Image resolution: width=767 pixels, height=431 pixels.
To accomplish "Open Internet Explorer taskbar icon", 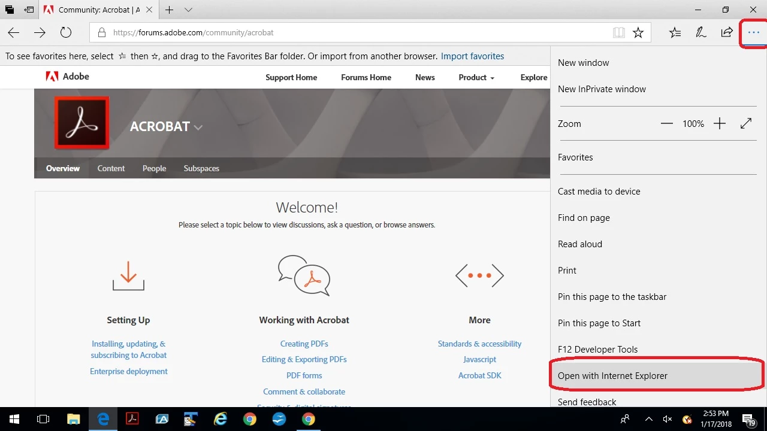I will tap(221, 419).
